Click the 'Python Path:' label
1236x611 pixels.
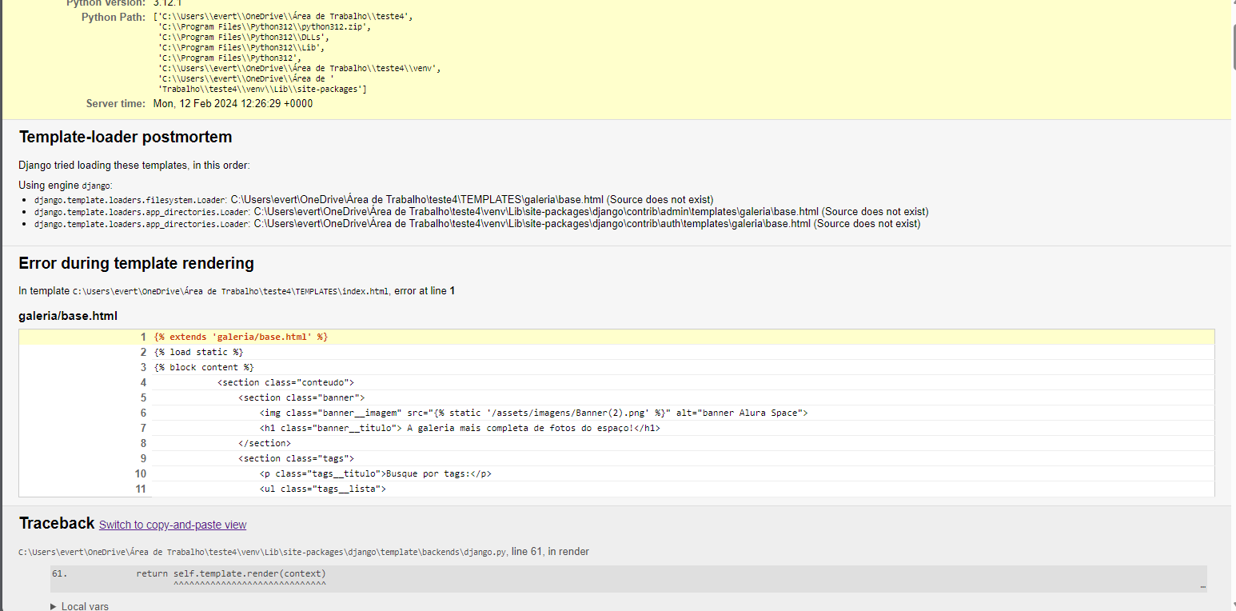[x=114, y=17]
